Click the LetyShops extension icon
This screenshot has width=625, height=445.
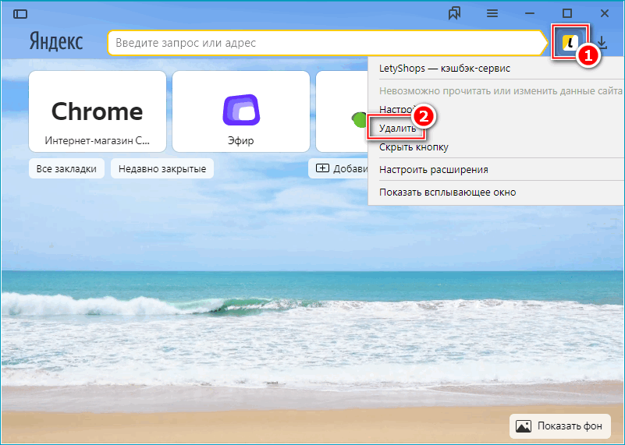click(569, 44)
